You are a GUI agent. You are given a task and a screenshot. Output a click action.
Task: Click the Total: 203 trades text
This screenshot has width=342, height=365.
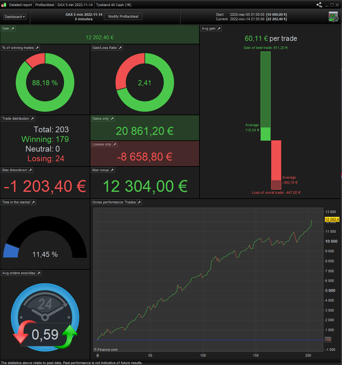click(x=51, y=129)
